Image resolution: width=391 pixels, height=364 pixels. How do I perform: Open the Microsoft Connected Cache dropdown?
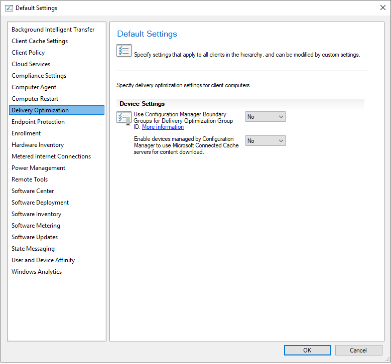tap(266, 141)
